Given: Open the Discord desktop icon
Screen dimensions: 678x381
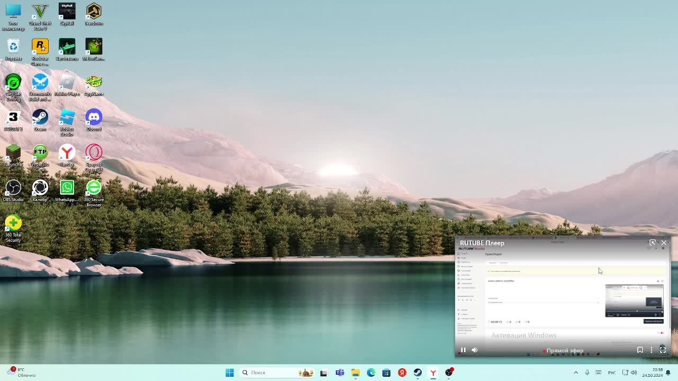Looking at the screenshot, I should 94,120.
